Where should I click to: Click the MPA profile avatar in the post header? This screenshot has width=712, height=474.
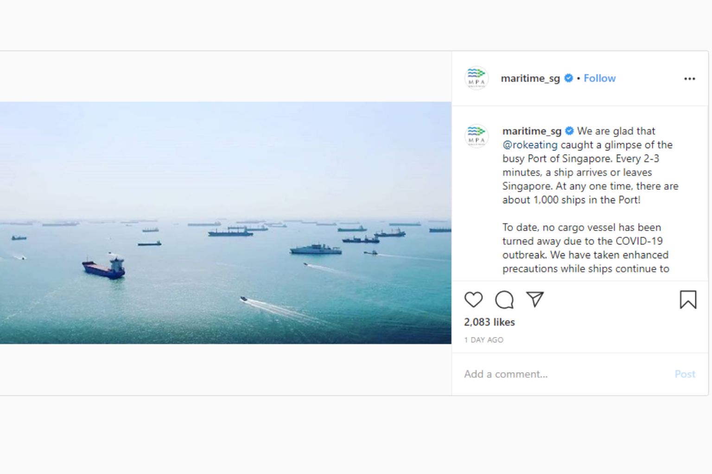(x=477, y=78)
